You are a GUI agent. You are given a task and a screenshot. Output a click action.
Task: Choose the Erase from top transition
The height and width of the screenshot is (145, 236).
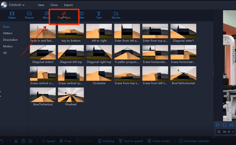(127, 75)
